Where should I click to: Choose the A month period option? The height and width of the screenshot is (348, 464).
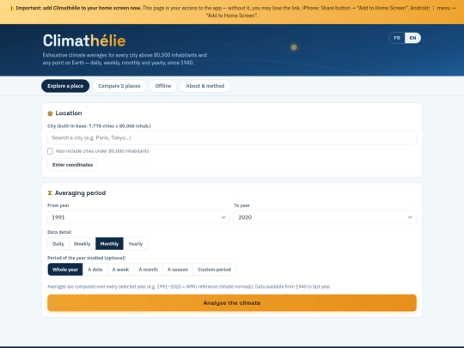point(149,270)
